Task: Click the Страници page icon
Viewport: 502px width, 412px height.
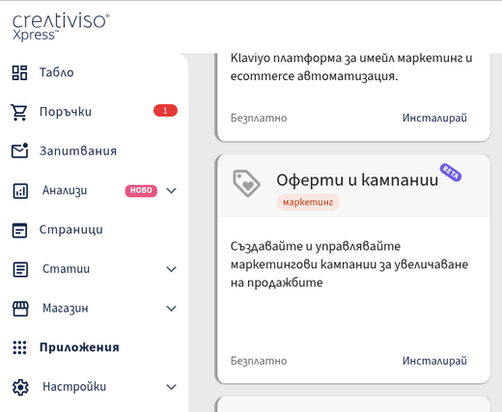Action: coord(19,231)
